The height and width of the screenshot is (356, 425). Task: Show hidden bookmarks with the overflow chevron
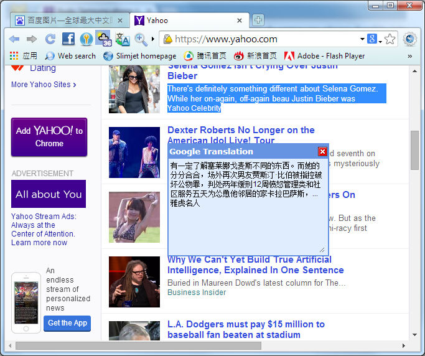pos(409,56)
